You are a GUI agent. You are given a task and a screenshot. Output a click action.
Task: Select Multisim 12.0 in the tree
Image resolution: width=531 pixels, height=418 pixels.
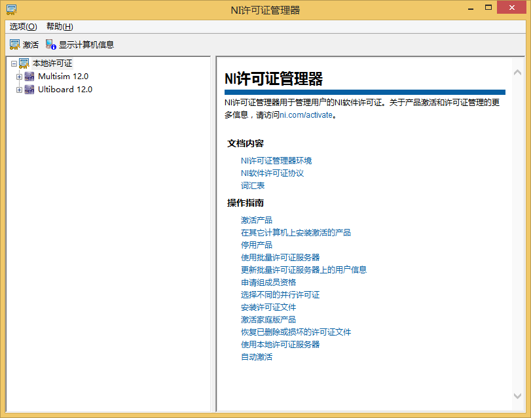click(x=63, y=77)
